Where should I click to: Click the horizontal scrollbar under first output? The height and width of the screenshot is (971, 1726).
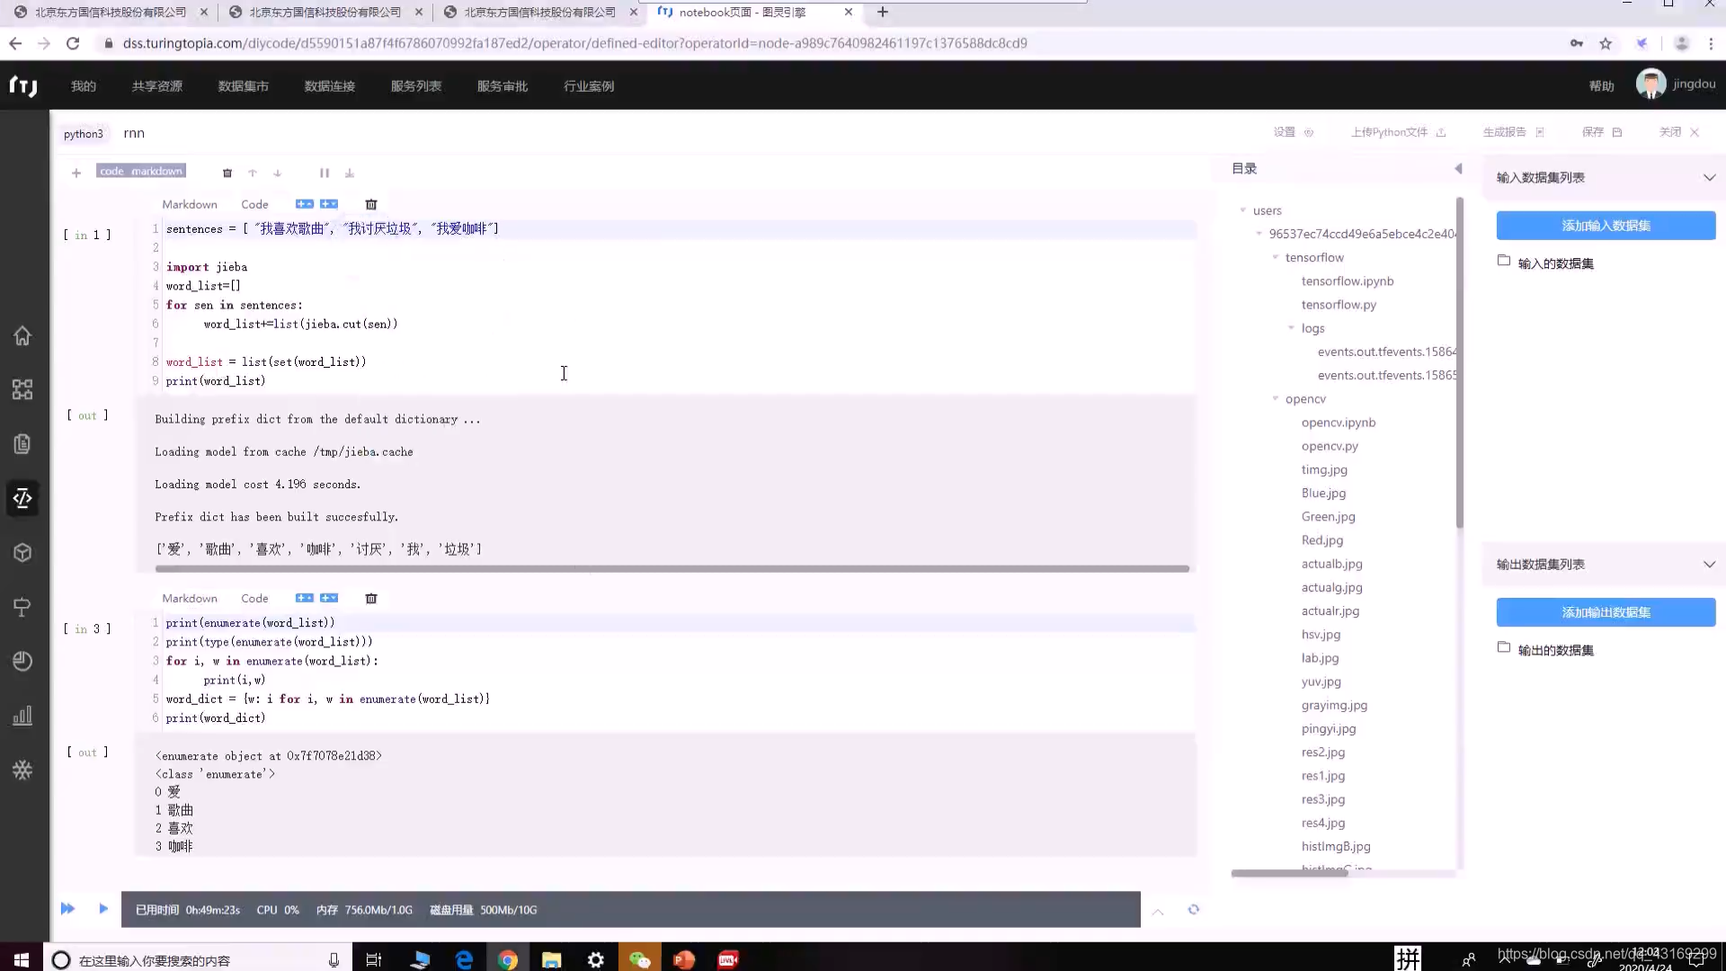coord(672,569)
